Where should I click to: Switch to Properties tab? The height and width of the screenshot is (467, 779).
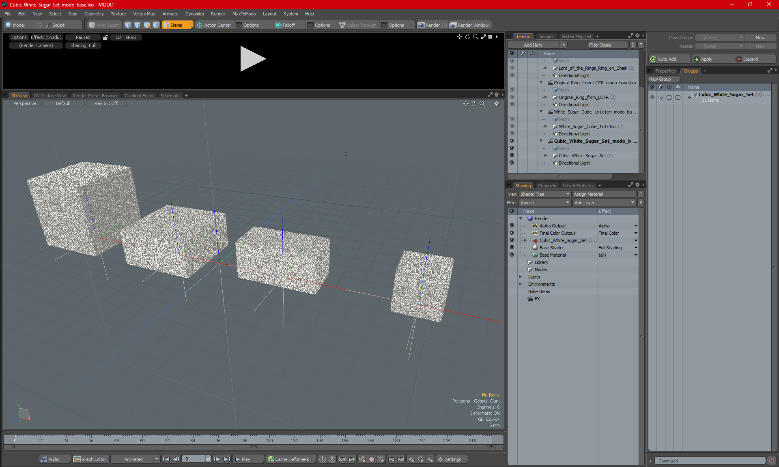pos(665,71)
